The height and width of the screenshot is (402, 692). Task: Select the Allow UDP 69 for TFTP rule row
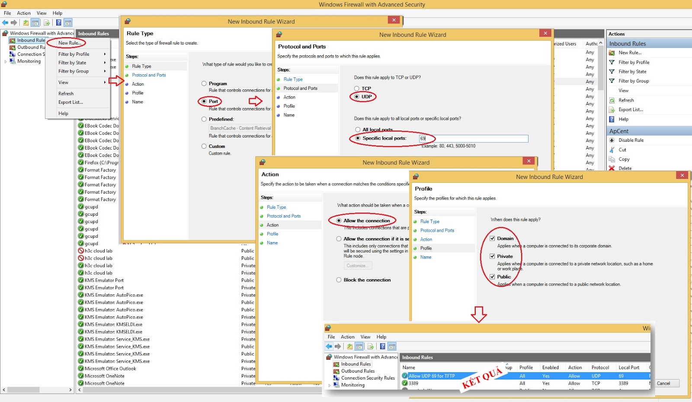pos(525,376)
